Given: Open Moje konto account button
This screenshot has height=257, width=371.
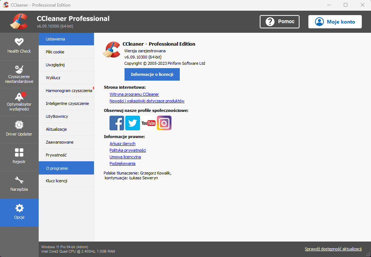Looking at the screenshot, I should [335, 22].
